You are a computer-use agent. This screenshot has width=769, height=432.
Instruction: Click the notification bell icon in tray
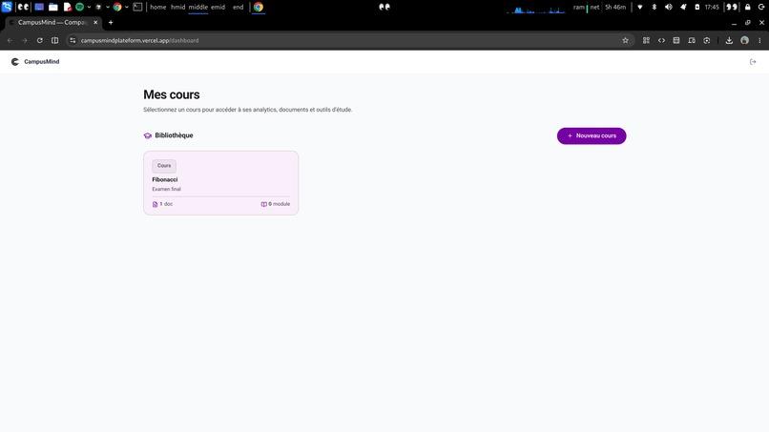click(683, 8)
